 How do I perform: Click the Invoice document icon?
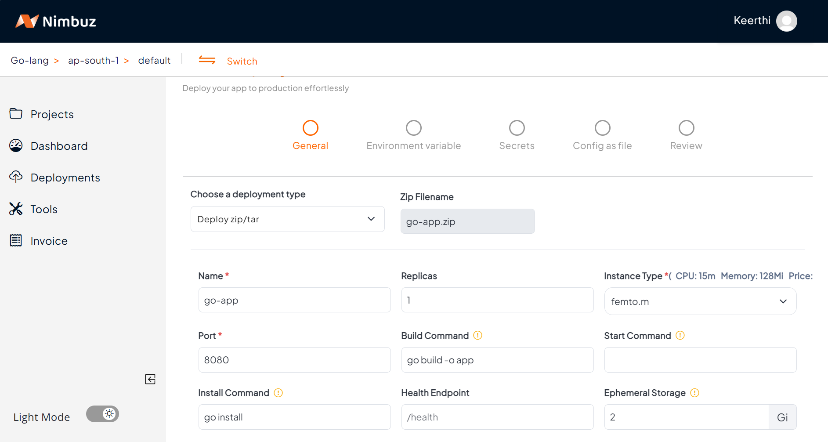click(x=16, y=240)
